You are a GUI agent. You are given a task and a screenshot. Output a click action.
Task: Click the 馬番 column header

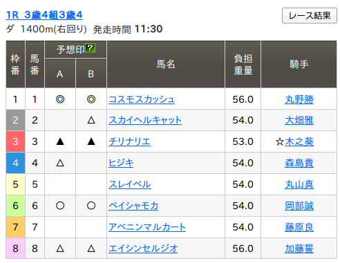coord(35,64)
